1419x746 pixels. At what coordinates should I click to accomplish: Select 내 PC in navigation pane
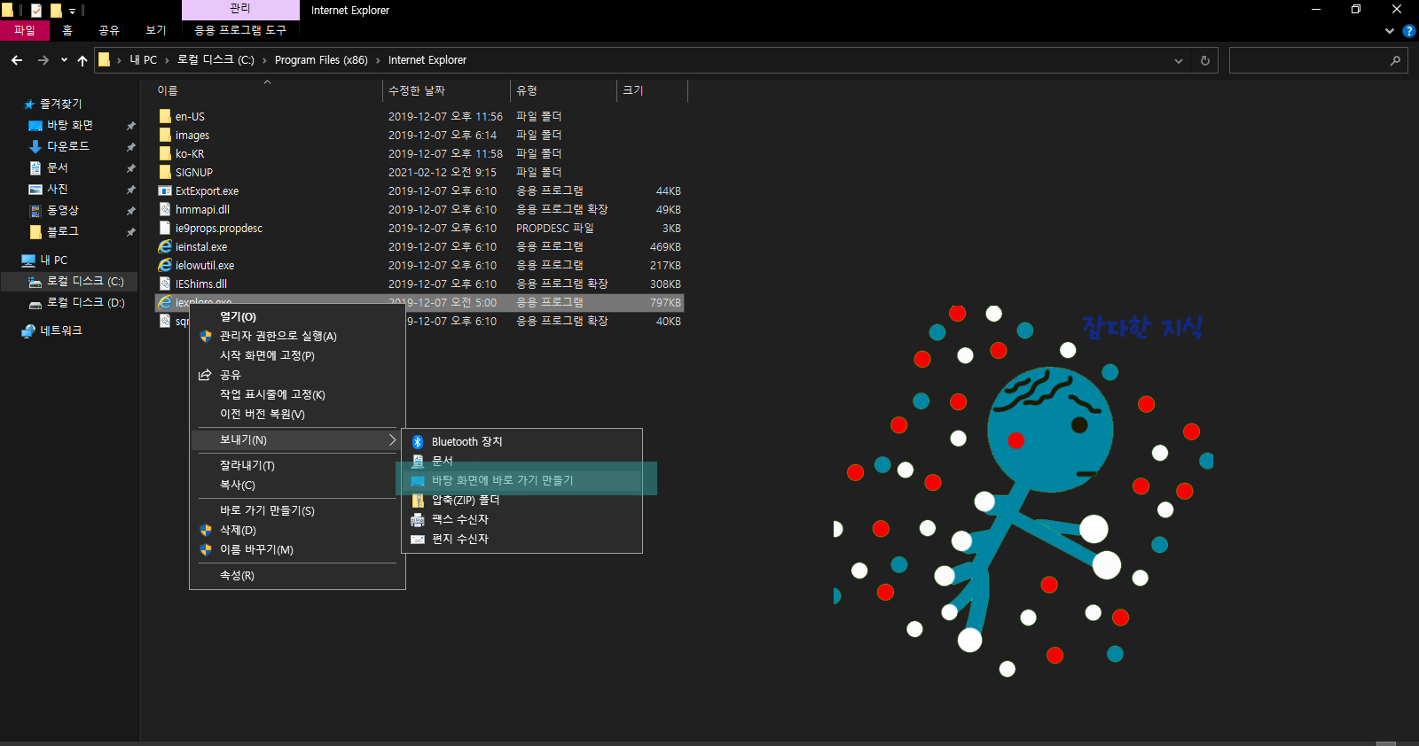(x=53, y=260)
